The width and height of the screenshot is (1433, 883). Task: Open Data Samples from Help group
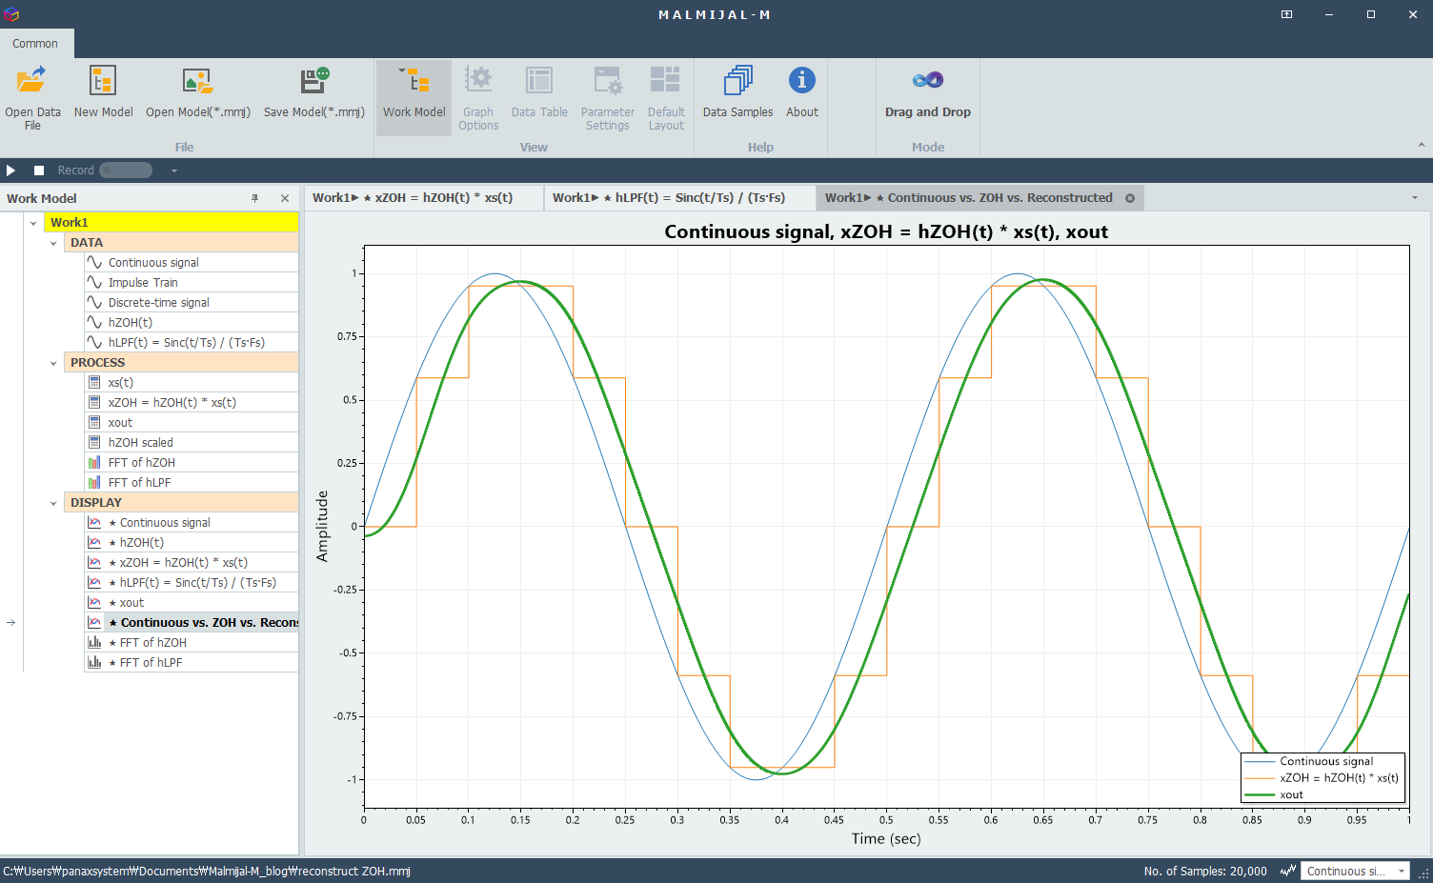pyautogui.click(x=737, y=92)
